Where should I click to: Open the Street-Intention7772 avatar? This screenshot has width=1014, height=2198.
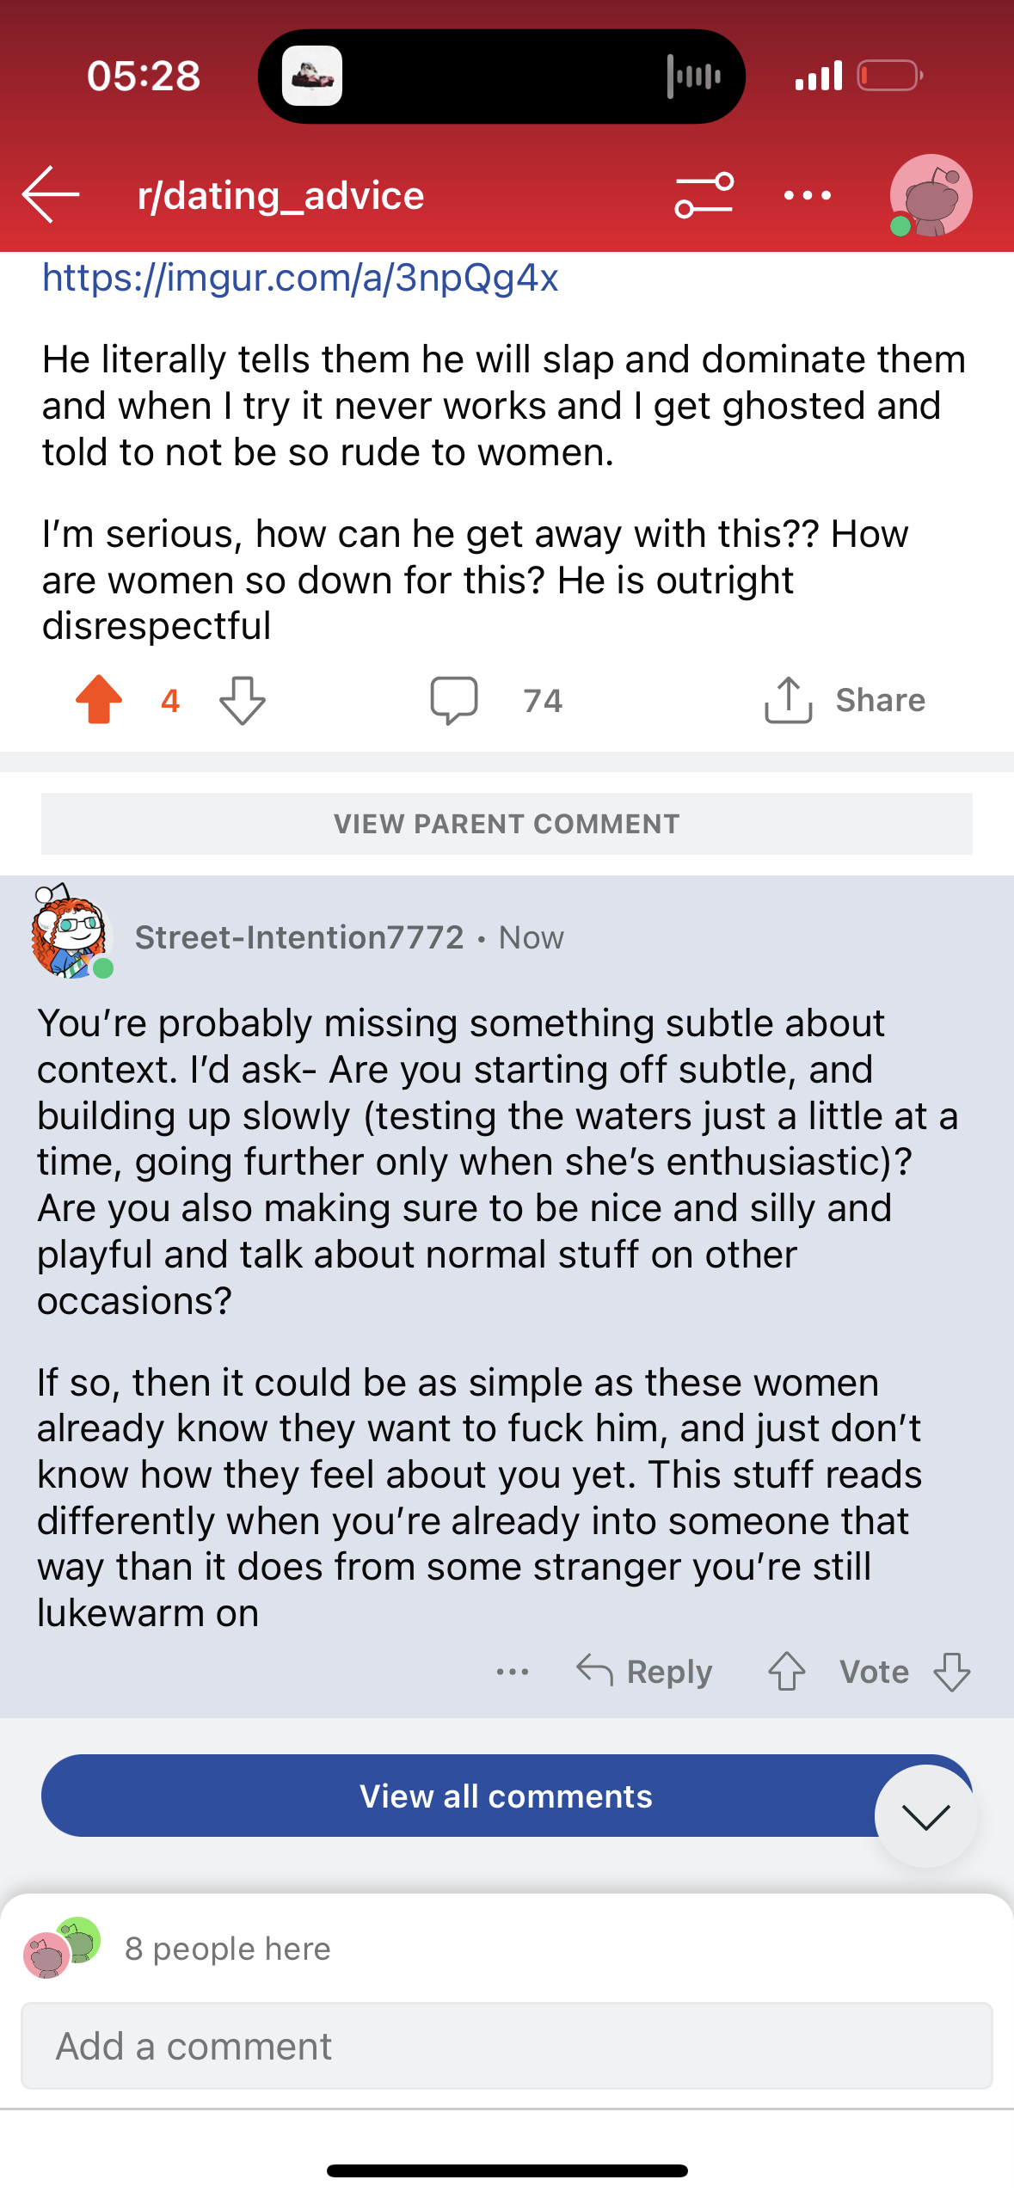pyautogui.click(x=71, y=931)
